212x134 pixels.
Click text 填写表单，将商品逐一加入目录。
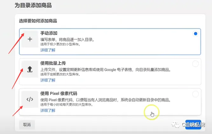(x=67, y=40)
